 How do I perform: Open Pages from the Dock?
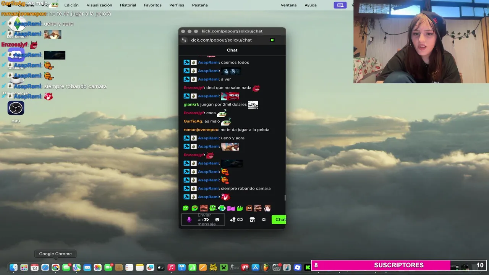click(x=203, y=268)
